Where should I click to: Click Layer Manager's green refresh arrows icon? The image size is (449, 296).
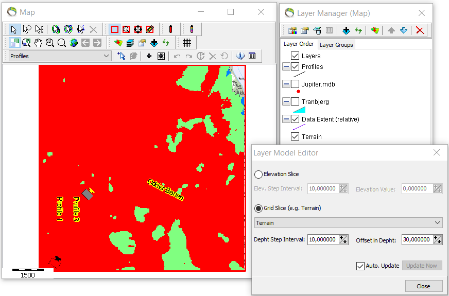[358, 30]
